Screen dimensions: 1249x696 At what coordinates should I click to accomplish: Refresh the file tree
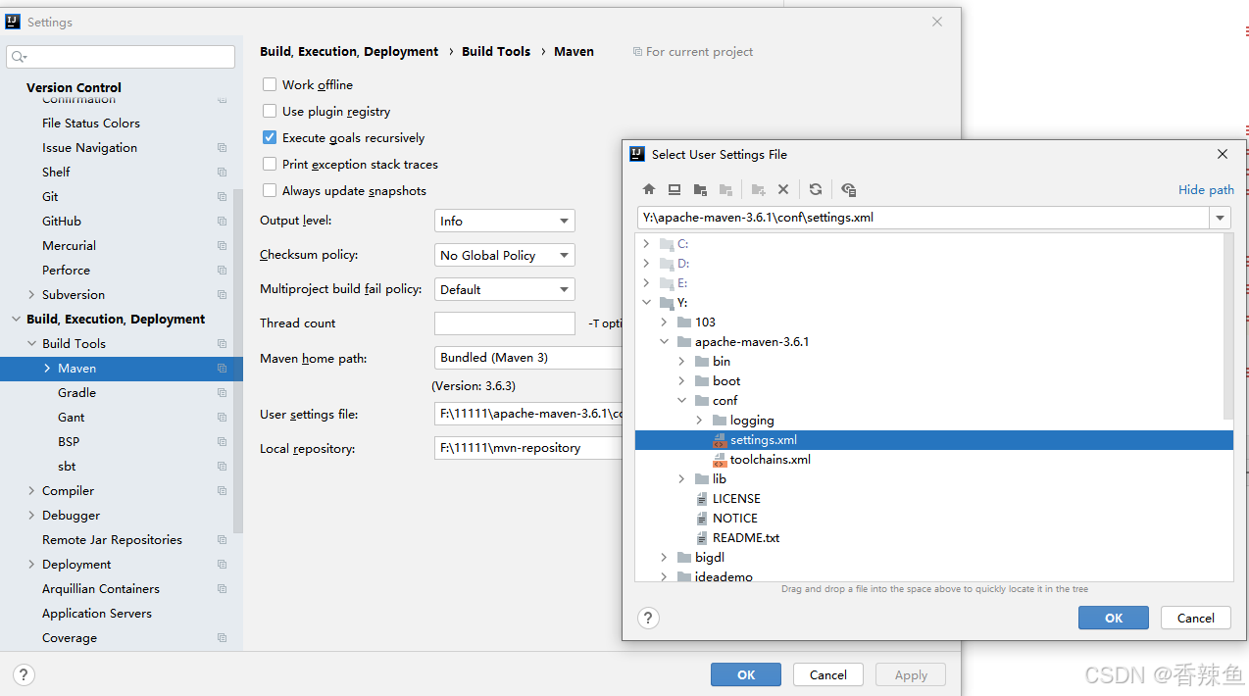816,189
